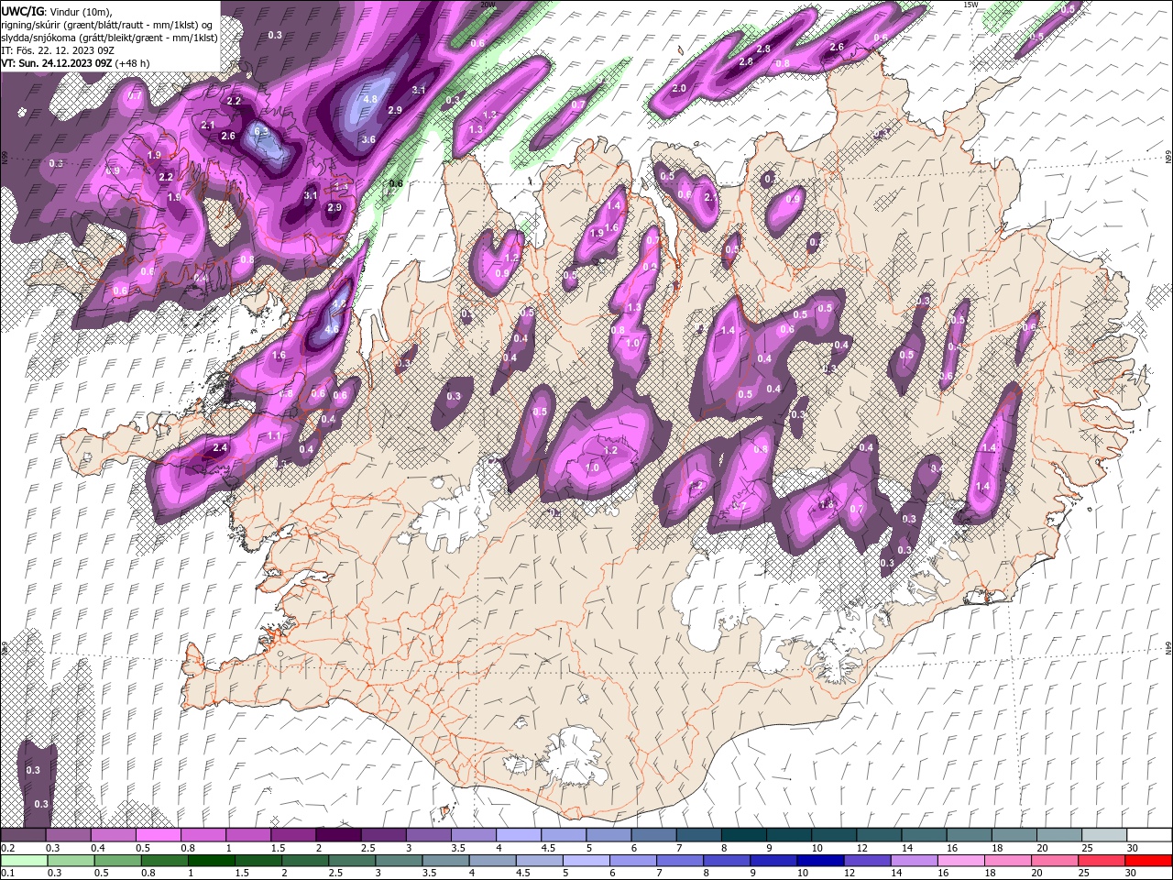This screenshot has height=880, width=1173.
Task: Click the 'VT: Sun. 24.12.2023 09Z (+48 h)' line
Action: [75, 63]
